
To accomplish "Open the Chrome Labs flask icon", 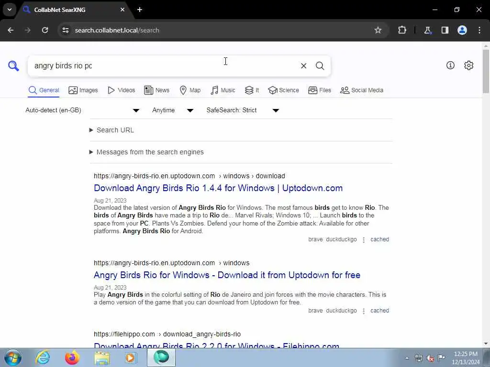I will point(427,30).
